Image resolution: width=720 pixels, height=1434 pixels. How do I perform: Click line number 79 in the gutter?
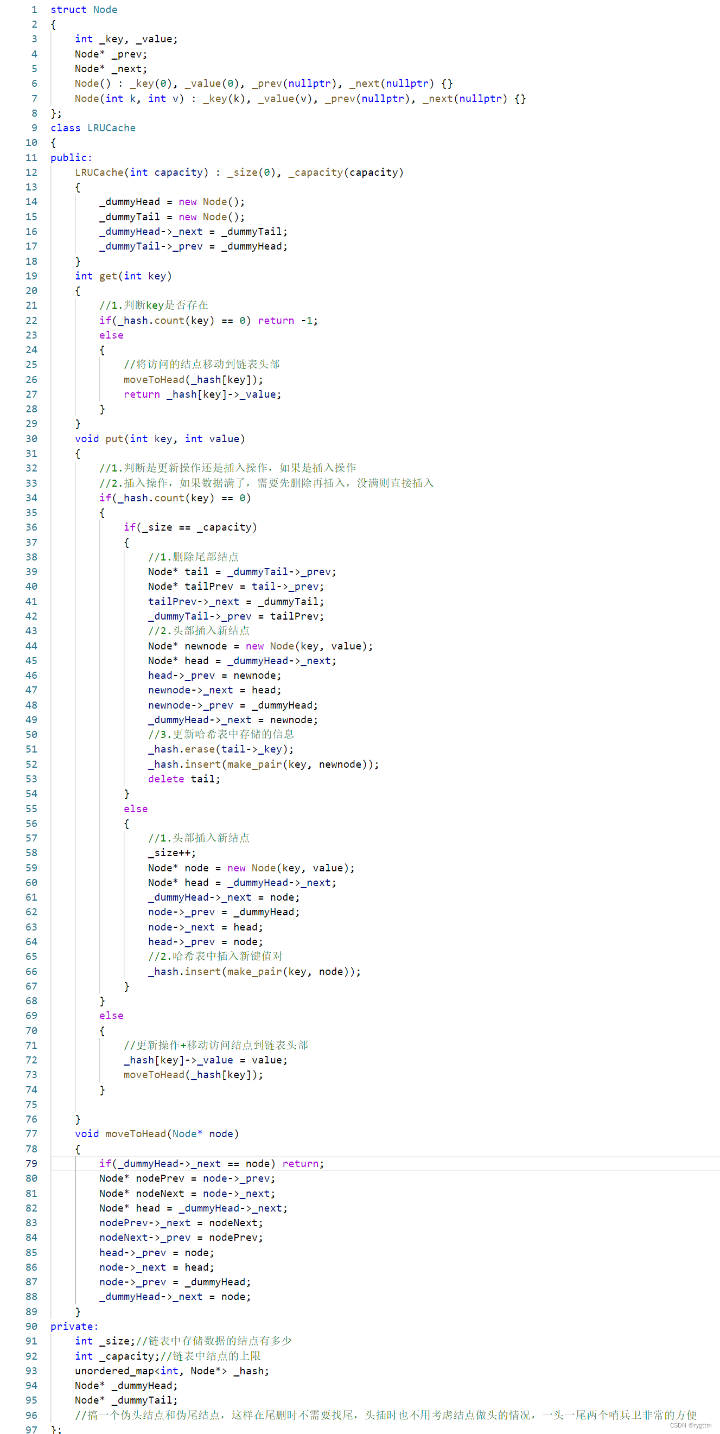pyautogui.click(x=31, y=1164)
